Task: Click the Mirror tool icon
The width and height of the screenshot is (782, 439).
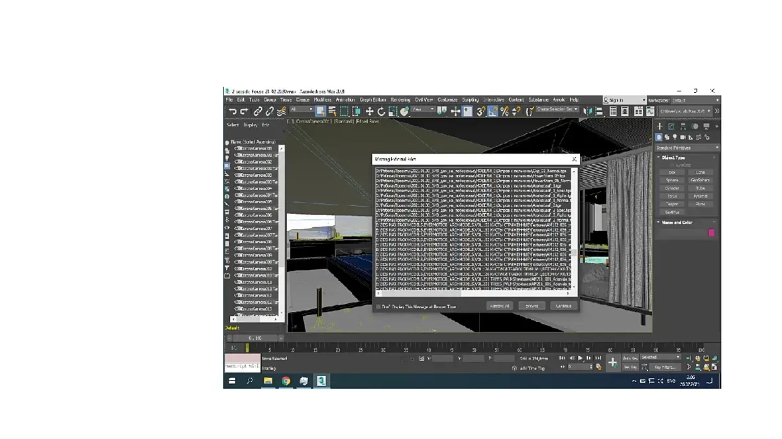Action: click(588, 112)
